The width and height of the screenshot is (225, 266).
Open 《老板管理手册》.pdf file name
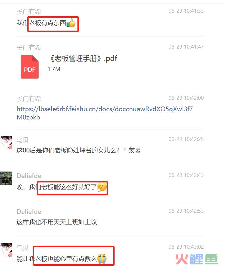(x=83, y=59)
